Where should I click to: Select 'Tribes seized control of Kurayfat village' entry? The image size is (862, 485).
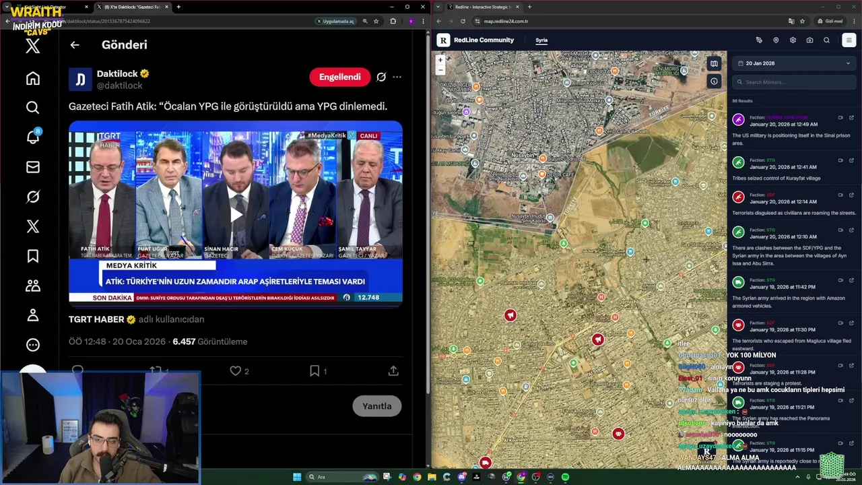(794, 169)
